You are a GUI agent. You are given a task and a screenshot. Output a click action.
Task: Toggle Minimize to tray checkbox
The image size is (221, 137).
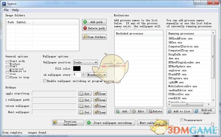pyautogui.click(x=7, y=72)
